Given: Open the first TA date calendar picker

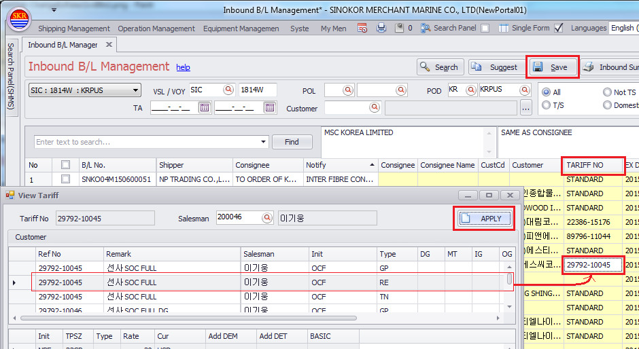Looking at the screenshot, I should pos(204,107).
